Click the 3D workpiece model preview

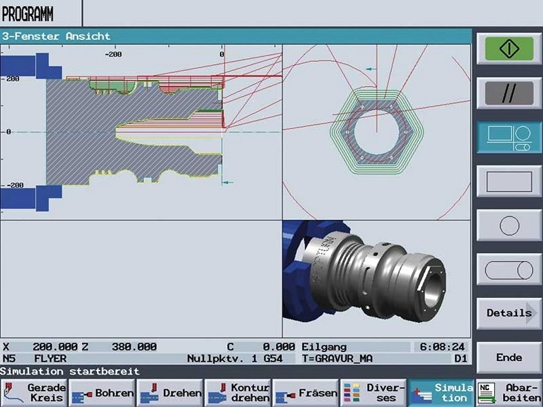(x=376, y=278)
